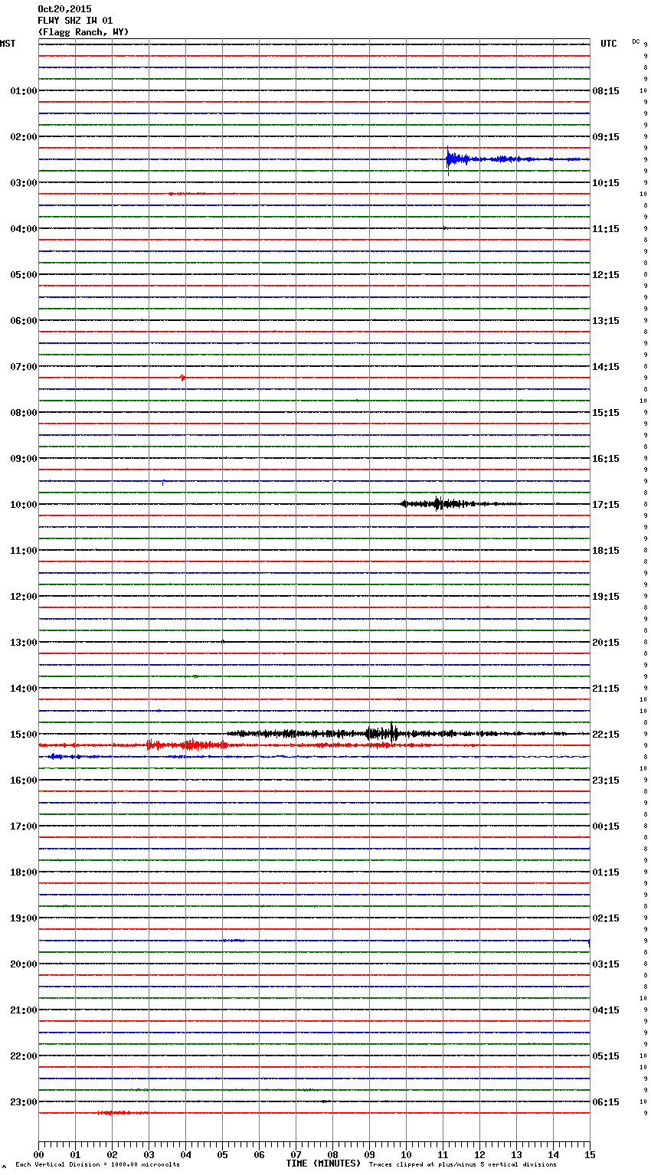The height and width of the screenshot is (1175, 651).
Task: Click minute 05 on the bottom axis
Action: [222, 1154]
